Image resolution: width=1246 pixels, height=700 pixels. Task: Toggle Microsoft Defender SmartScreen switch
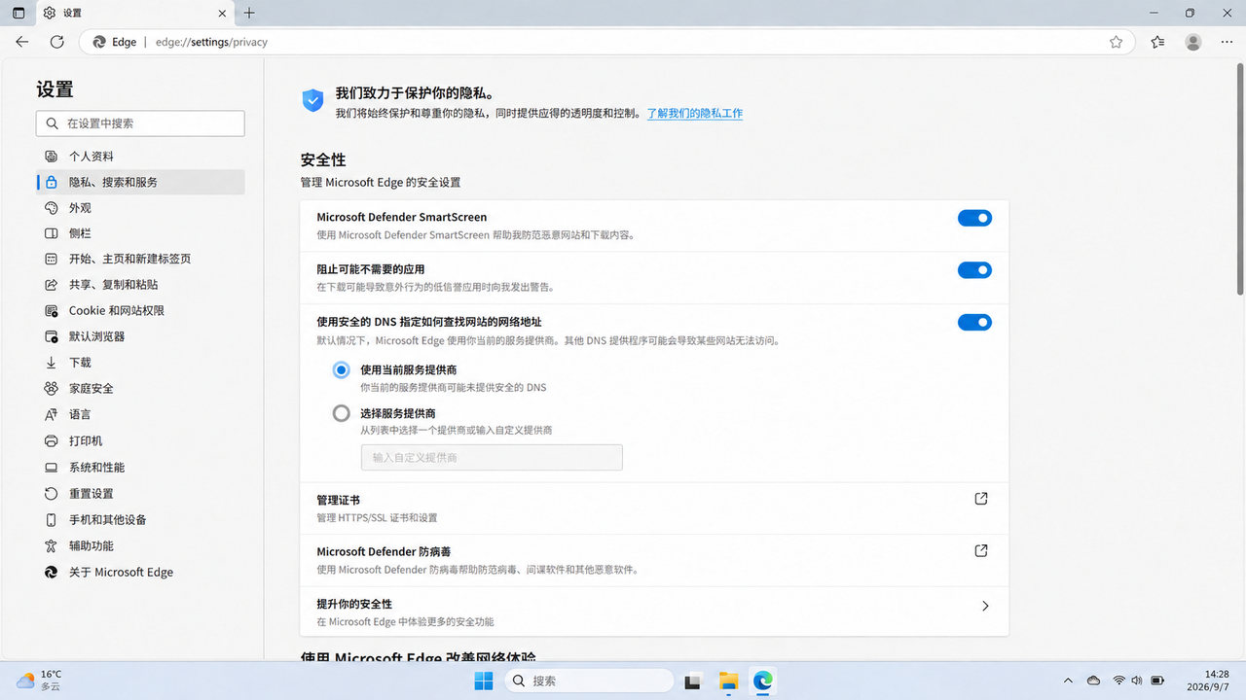(974, 218)
